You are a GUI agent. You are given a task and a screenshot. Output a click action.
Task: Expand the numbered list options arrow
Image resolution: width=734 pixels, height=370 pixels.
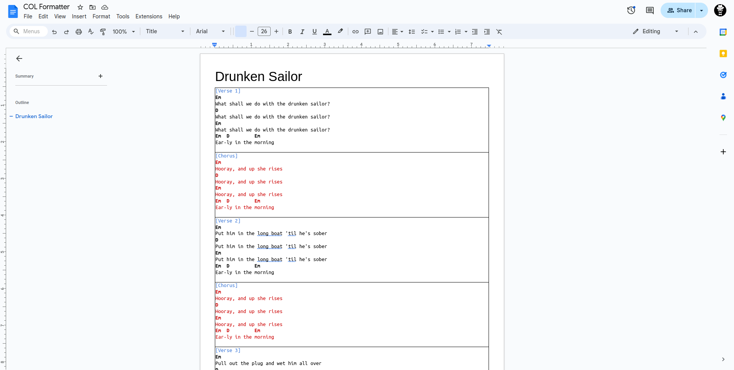[x=466, y=32]
